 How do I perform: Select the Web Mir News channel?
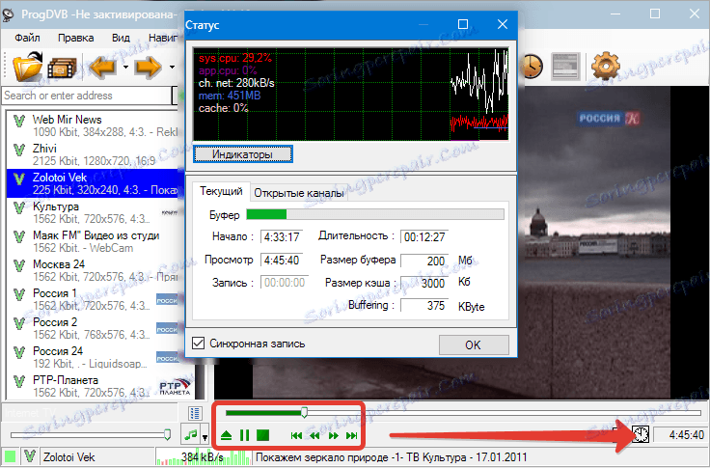click(x=93, y=125)
